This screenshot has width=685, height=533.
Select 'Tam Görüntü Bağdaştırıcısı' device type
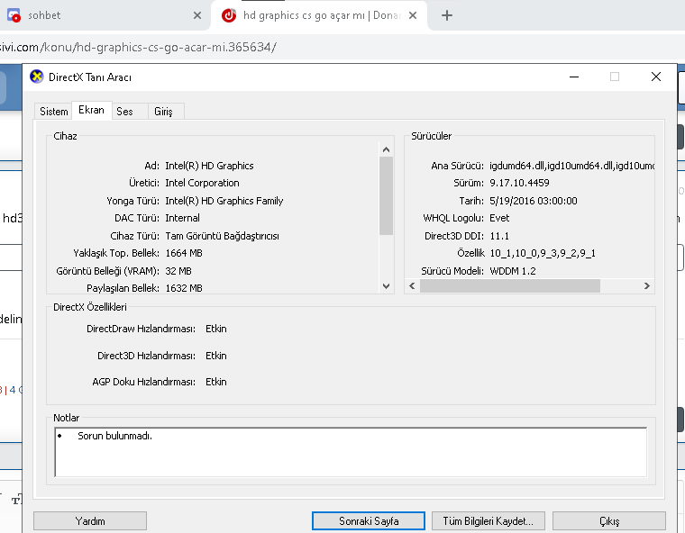click(x=222, y=236)
